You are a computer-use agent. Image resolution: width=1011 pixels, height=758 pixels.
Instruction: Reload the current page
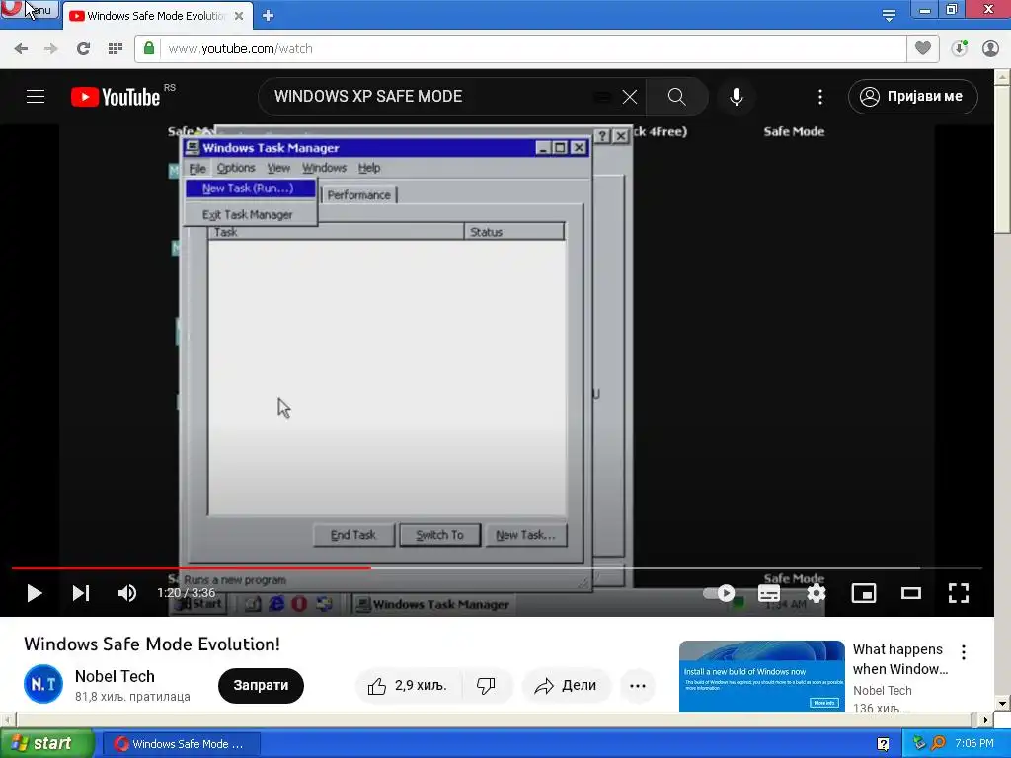click(83, 49)
